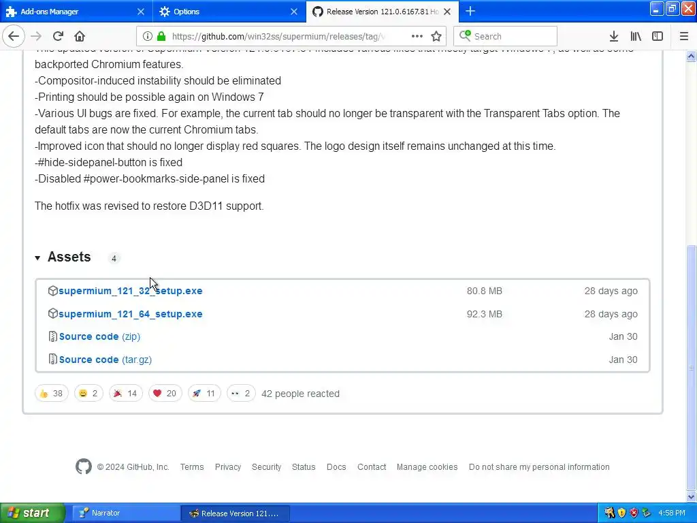Switch to Narrator in the taskbar
This screenshot has height=523, width=697.
tap(126, 513)
